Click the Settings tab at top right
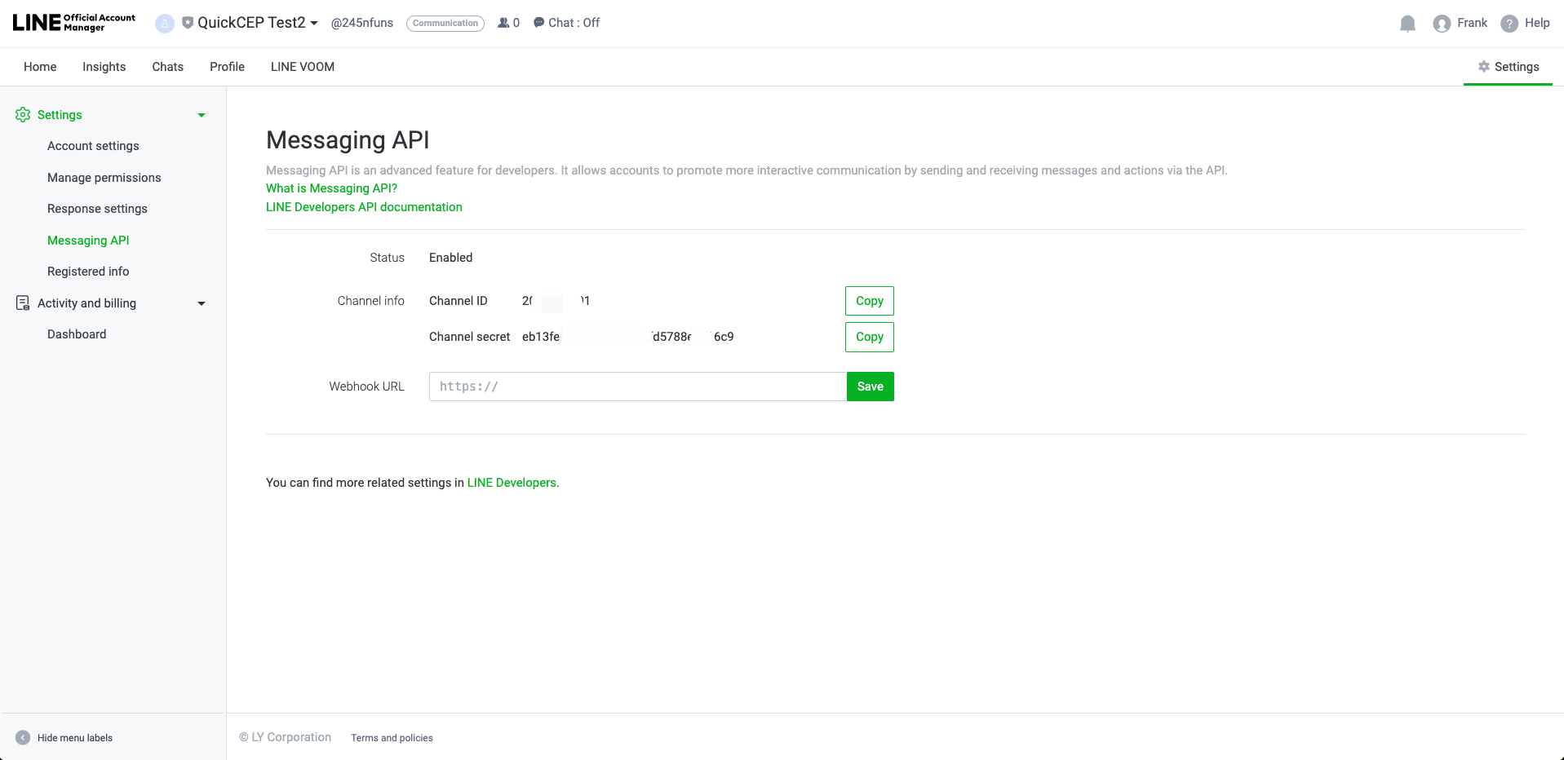The width and height of the screenshot is (1564, 760). tap(1508, 67)
